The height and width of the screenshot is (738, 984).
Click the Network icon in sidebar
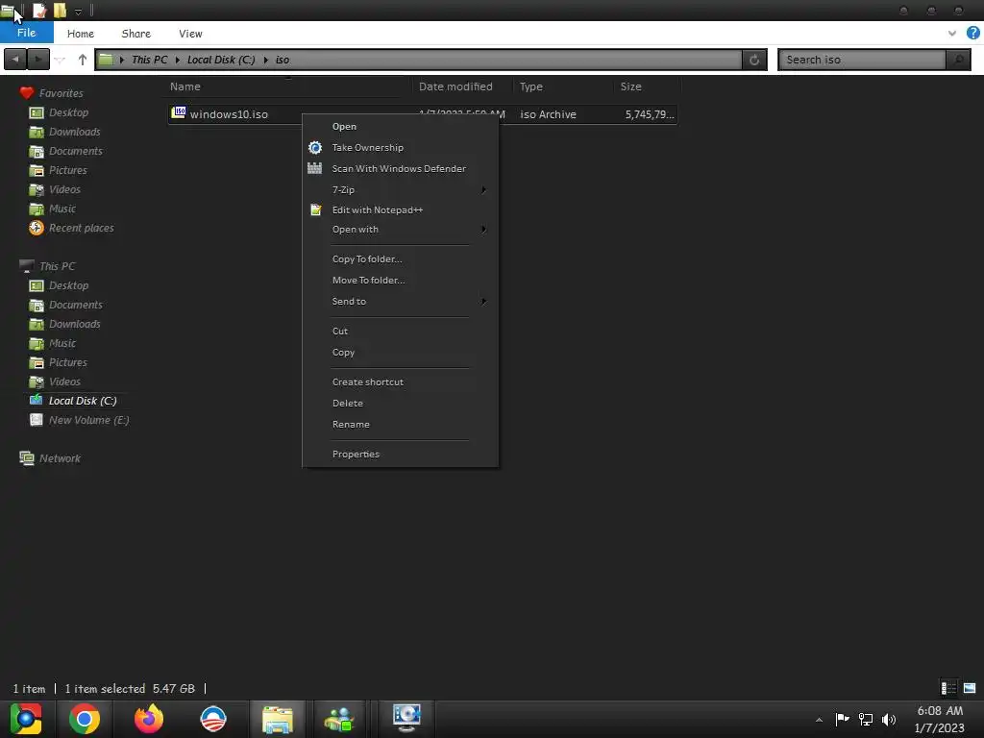coord(26,458)
